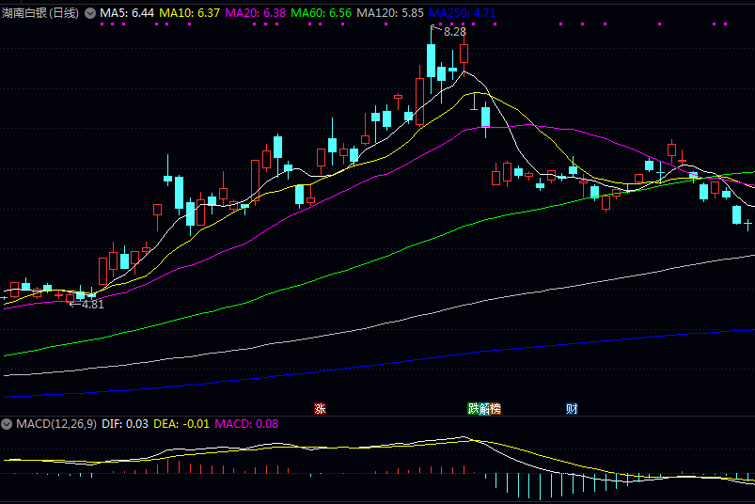This screenshot has width=755, height=504.
Task: Click the red 涨 event marker icon
Action: pyautogui.click(x=320, y=409)
